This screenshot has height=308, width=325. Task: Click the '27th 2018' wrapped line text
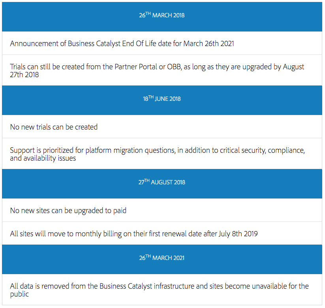(x=24, y=74)
